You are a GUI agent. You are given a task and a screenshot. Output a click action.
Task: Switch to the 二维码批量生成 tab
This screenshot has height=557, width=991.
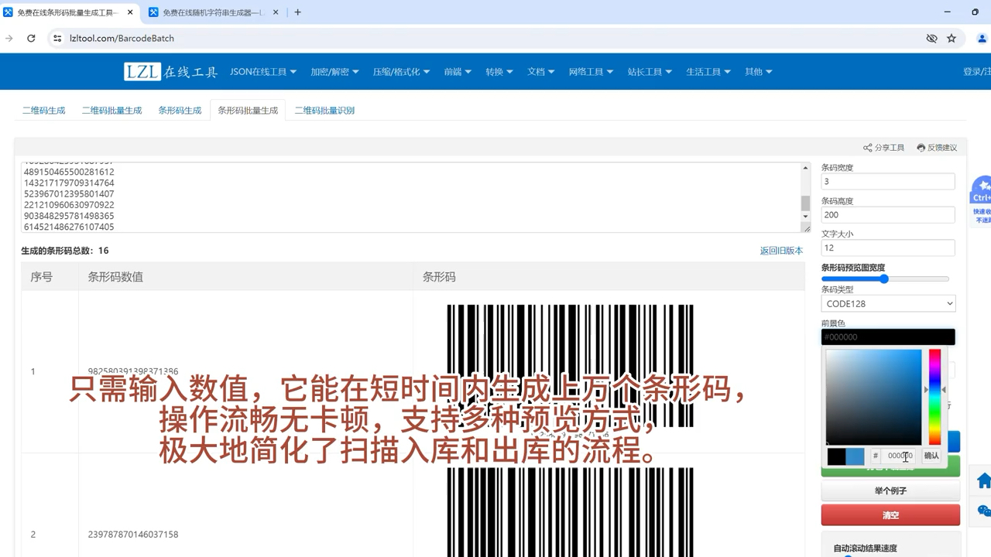click(x=112, y=111)
